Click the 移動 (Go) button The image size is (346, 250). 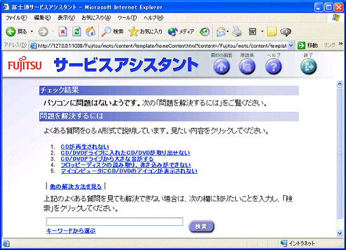point(308,46)
